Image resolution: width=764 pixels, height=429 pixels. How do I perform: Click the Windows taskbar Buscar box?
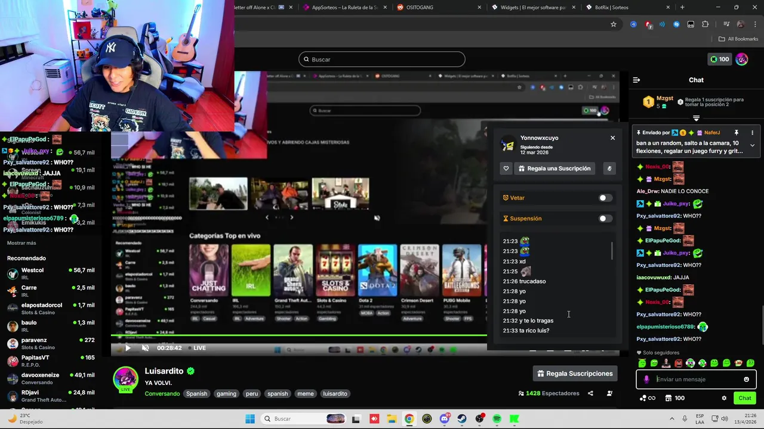[x=303, y=419]
